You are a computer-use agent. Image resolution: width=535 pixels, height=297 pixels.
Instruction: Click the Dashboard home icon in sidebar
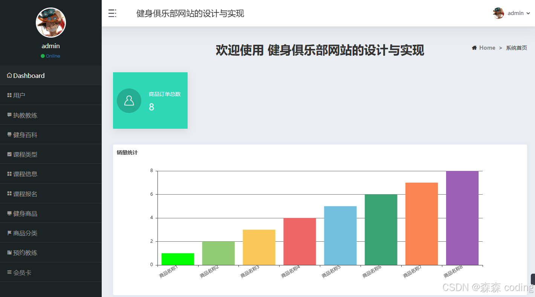(x=9, y=75)
